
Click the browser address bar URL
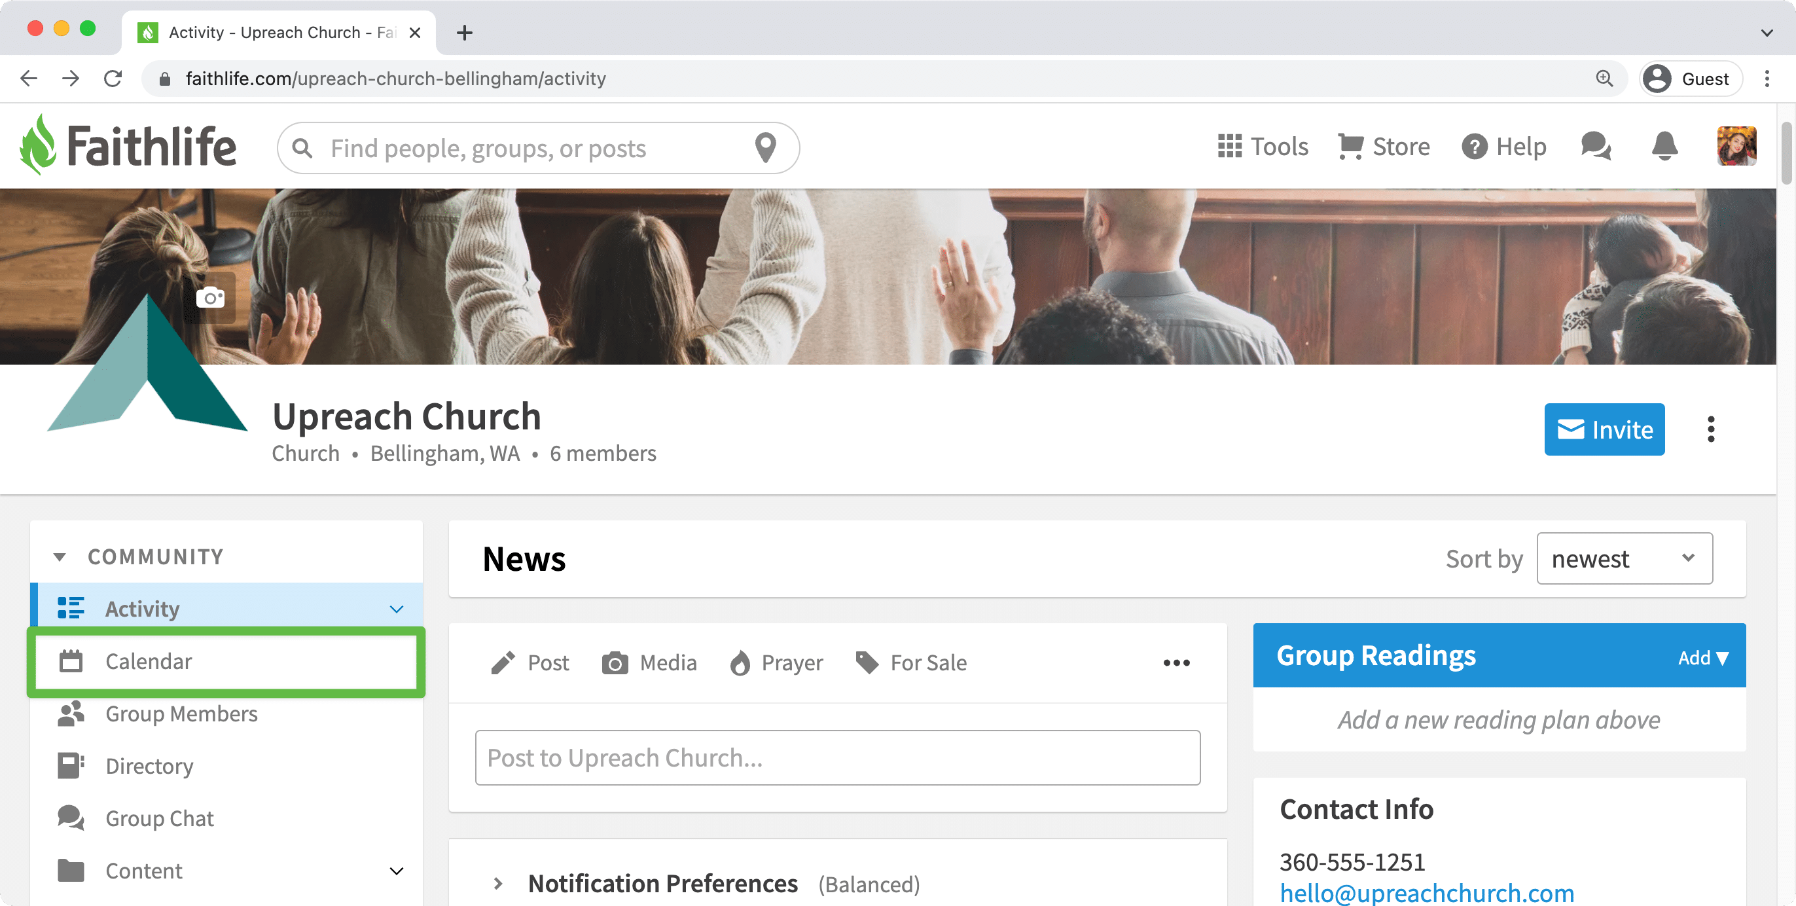coord(395,78)
